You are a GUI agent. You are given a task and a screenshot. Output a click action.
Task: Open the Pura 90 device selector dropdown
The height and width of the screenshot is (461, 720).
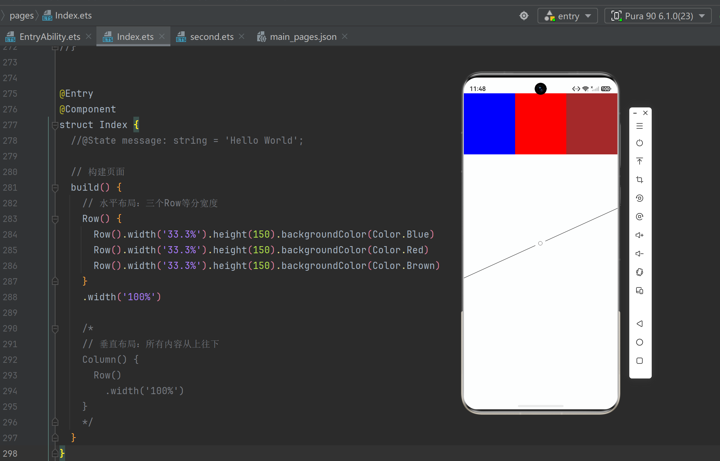pyautogui.click(x=658, y=16)
